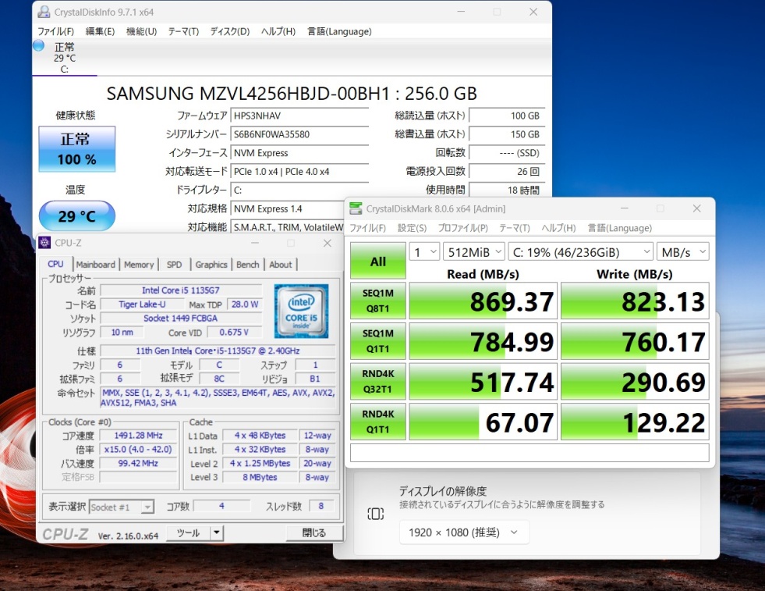Switch to the Memory tab in CPU-Z
The height and width of the screenshot is (591, 765).
[x=139, y=264]
